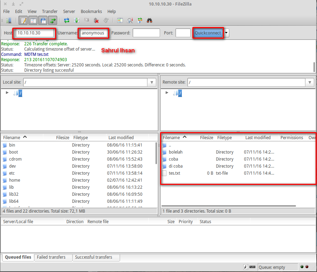The image size is (317, 272).
Task: Expand the local root tree node
Action: 7,93
